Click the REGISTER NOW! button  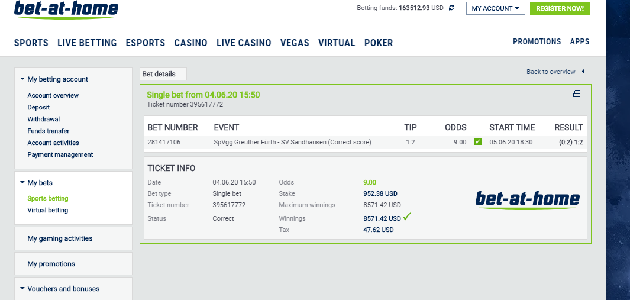tap(560, 8)
